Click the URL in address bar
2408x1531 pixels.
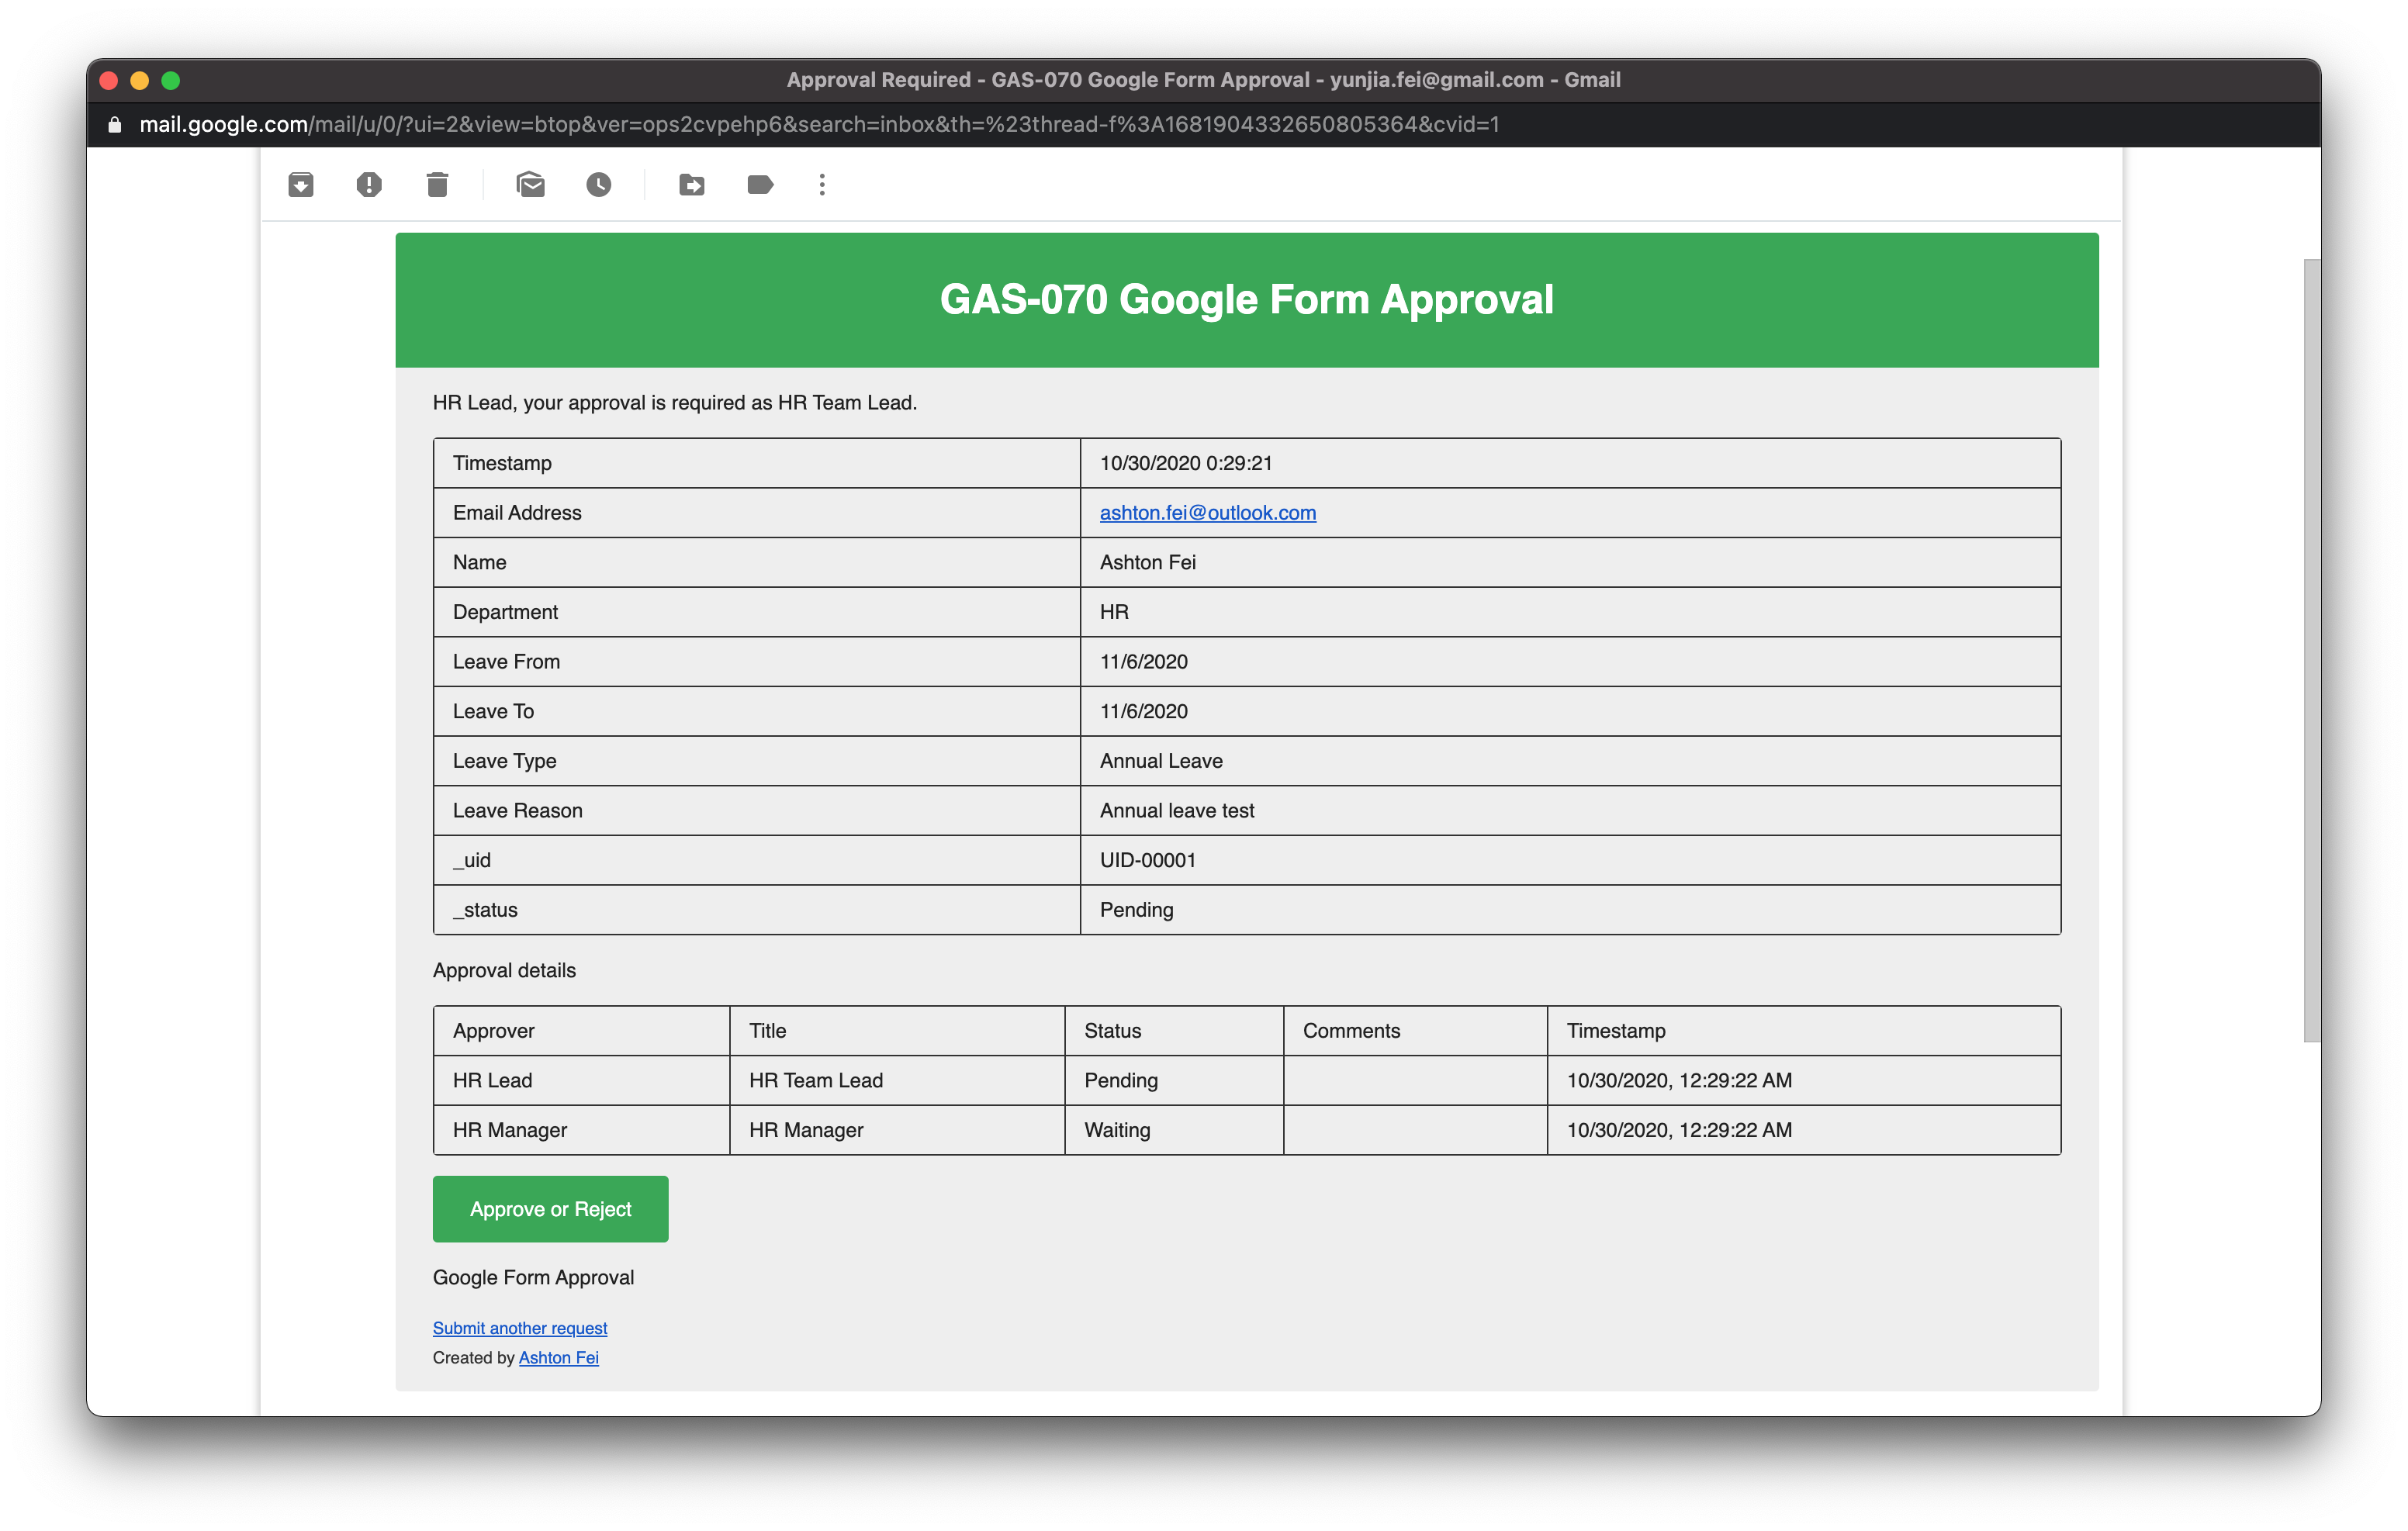point(818,125)
